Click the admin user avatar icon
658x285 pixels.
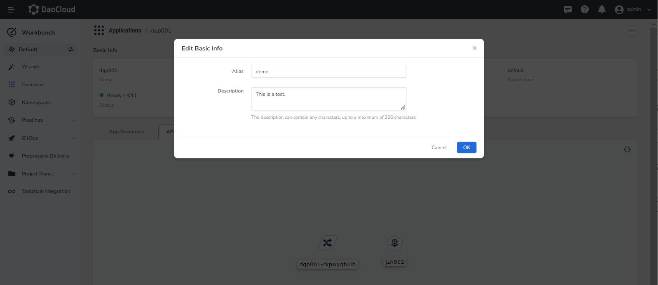619,10
